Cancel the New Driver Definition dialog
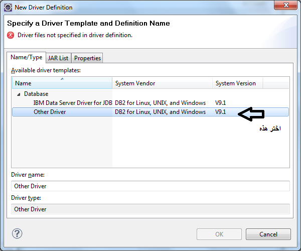The height and width of the screenshot is (251, 301). tap(268, 234)
